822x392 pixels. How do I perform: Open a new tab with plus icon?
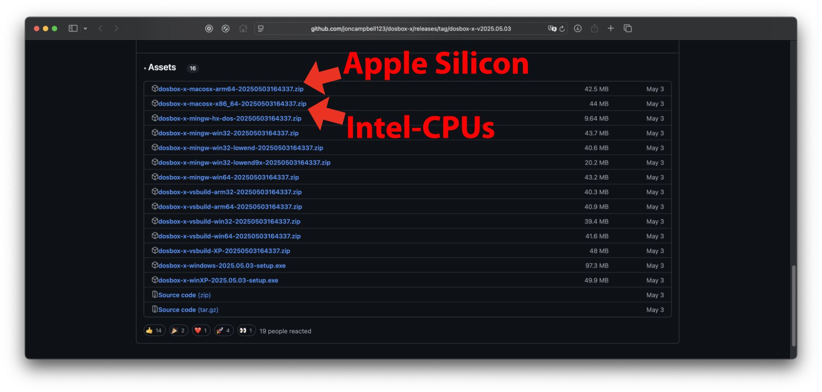coord(611,28)
